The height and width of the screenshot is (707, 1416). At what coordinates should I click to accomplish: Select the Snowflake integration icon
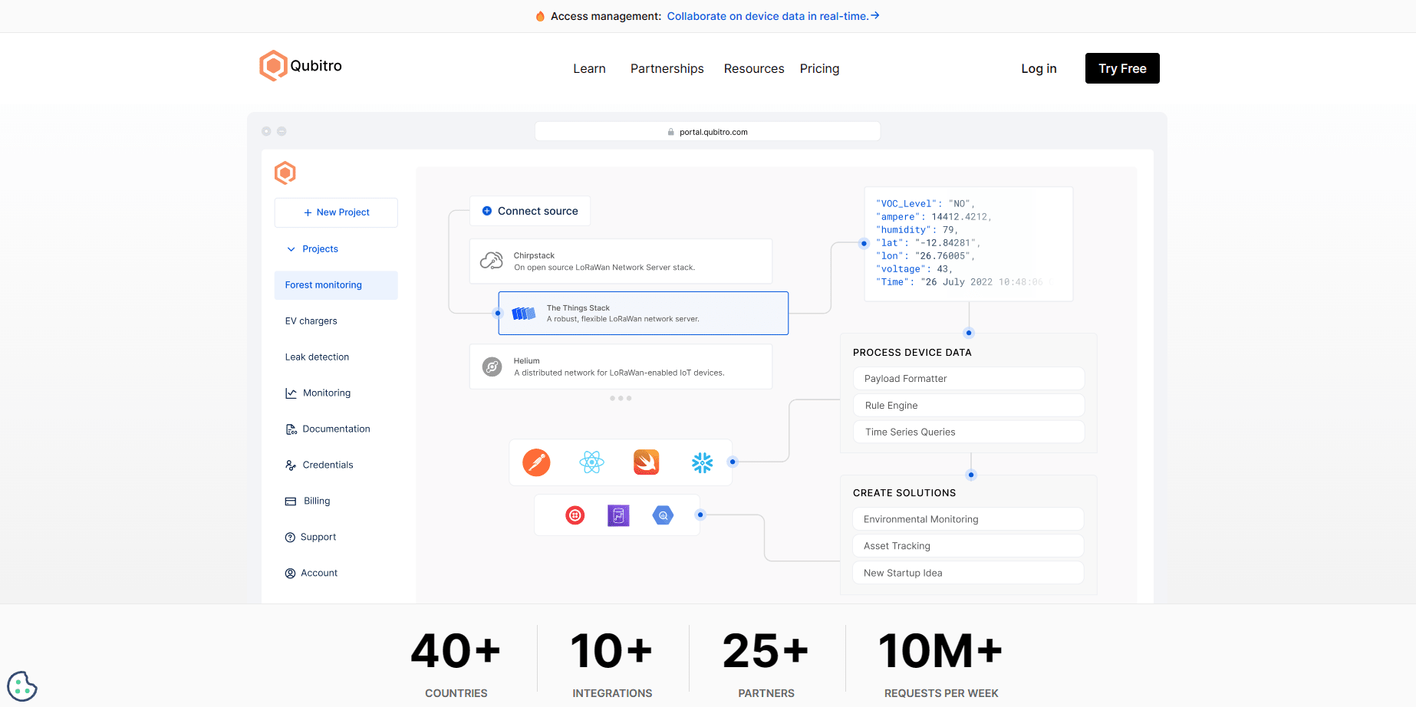[702, 462]
